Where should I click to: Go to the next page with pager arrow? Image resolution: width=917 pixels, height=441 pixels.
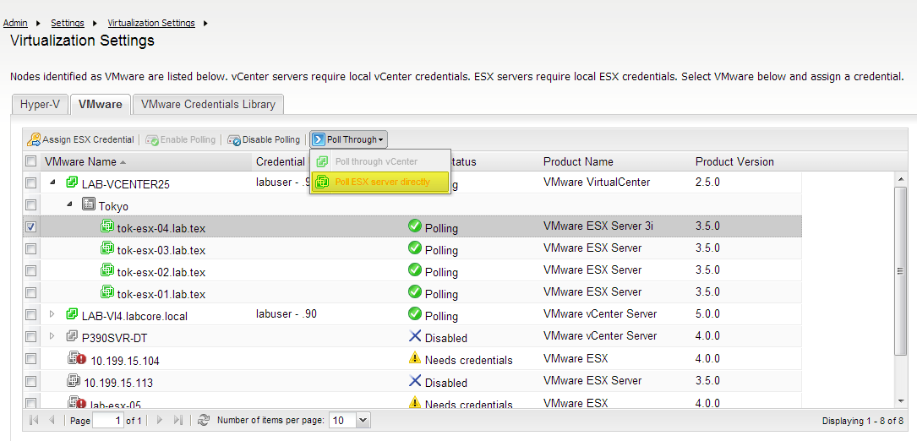click(x=159, y=420)
